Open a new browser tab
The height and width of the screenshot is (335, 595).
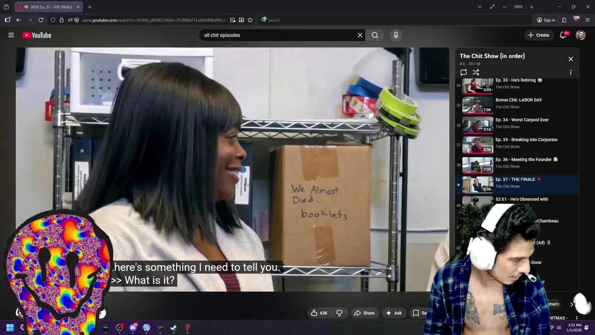click(x=90, y=7)
